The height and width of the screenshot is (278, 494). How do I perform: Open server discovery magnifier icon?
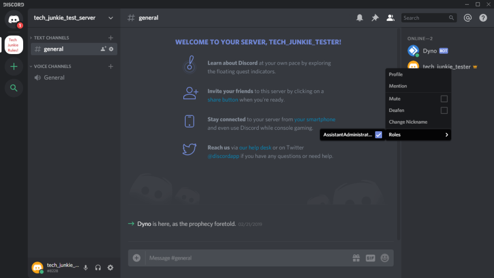(x=14, y=88)
